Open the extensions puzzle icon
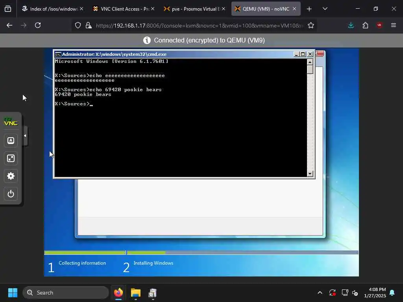The width and height of the screenshot is (403, 302). (365, 25)
